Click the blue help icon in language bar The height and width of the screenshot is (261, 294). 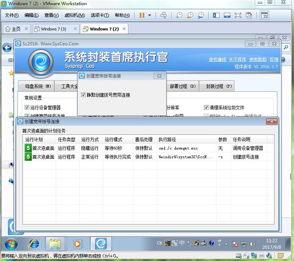click(212, 243)
